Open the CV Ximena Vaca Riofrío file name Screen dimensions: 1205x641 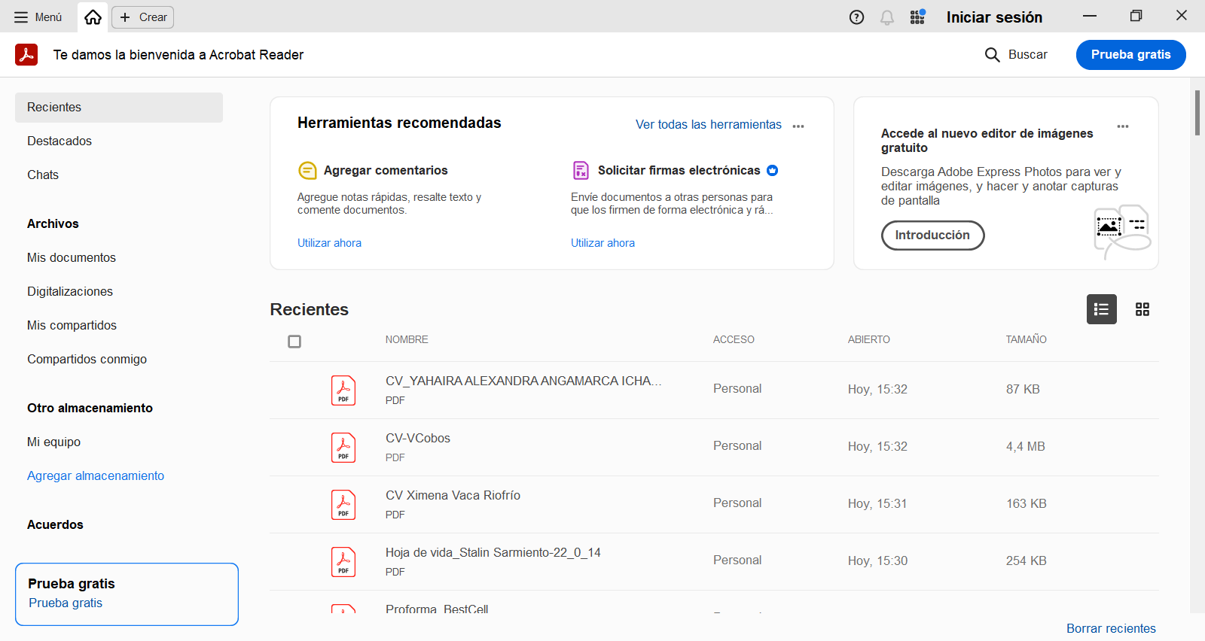tap(453, 496)
